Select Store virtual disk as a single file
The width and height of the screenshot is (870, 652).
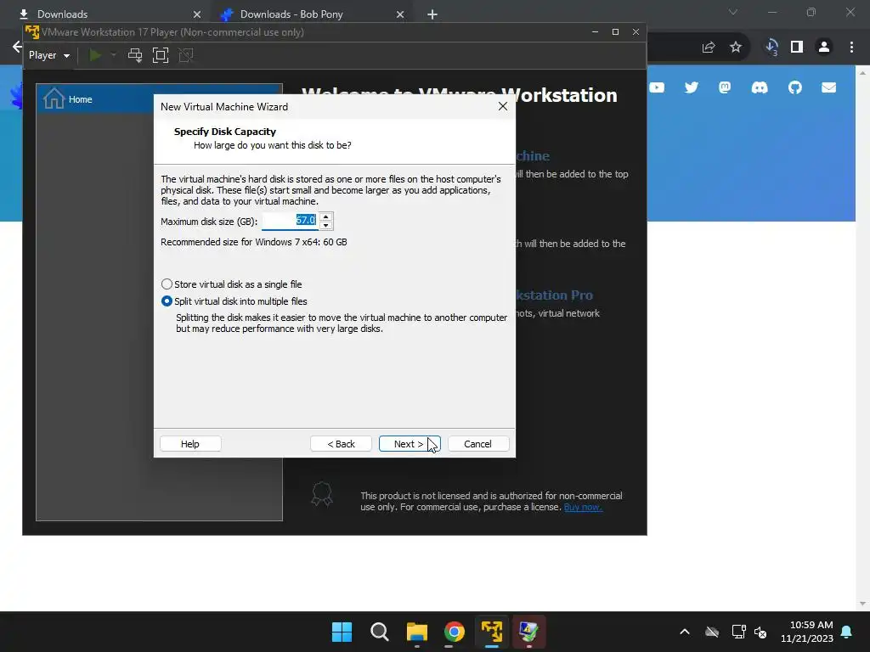(x=231, y=284)
